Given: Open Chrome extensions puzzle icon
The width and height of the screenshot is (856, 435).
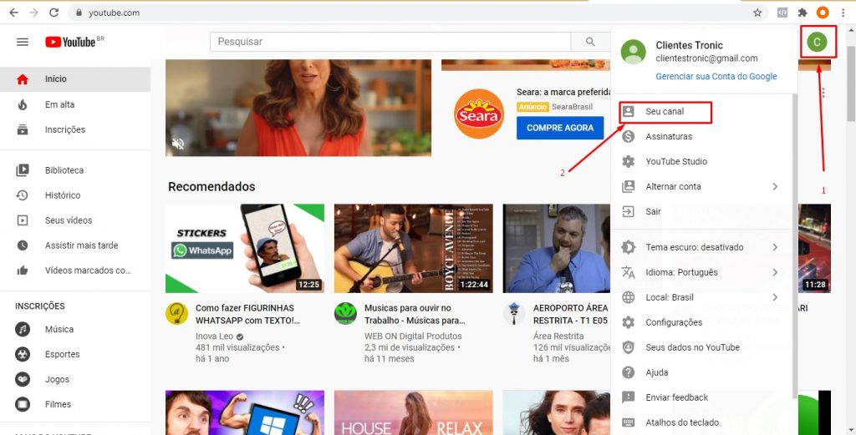Looking at the screenshot, I should [x=802, y=13].
